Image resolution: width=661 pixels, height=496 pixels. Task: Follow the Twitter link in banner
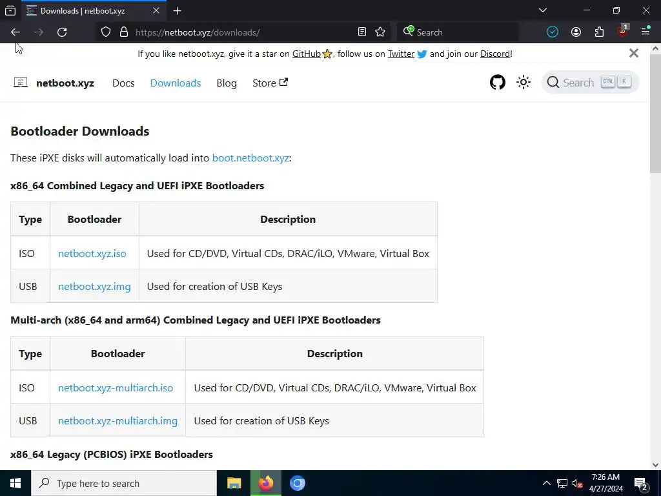pos(401,54)
